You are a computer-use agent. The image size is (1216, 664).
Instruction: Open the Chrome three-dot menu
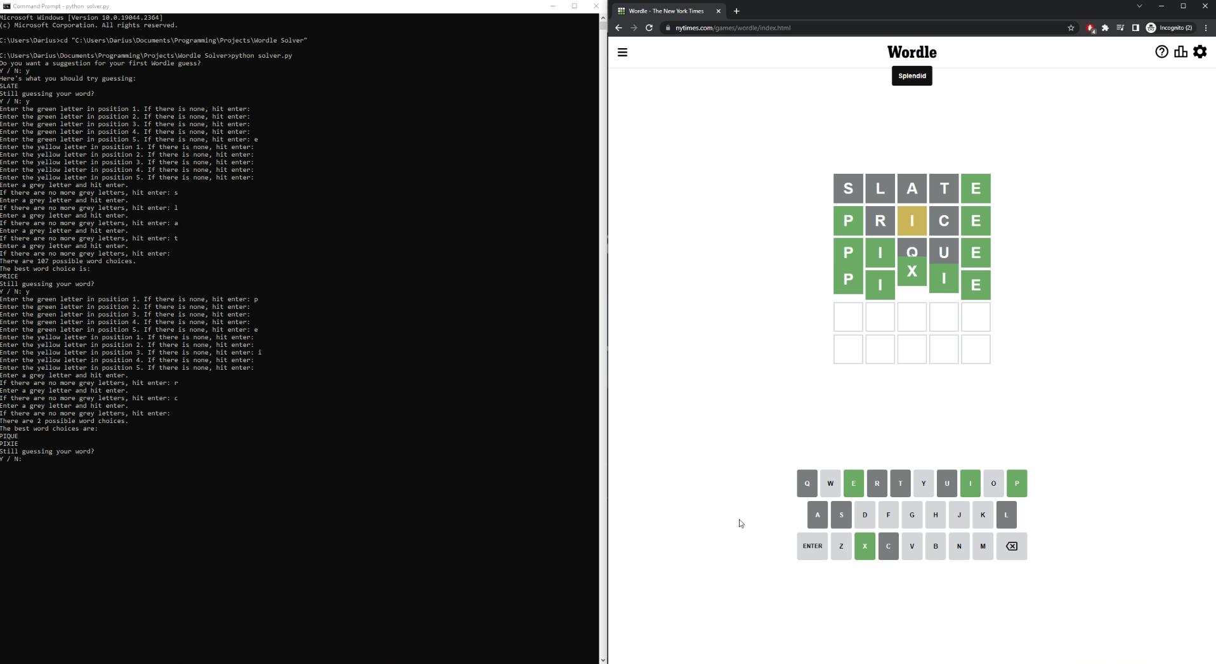pyautogui.click(x=1206, y=28)
